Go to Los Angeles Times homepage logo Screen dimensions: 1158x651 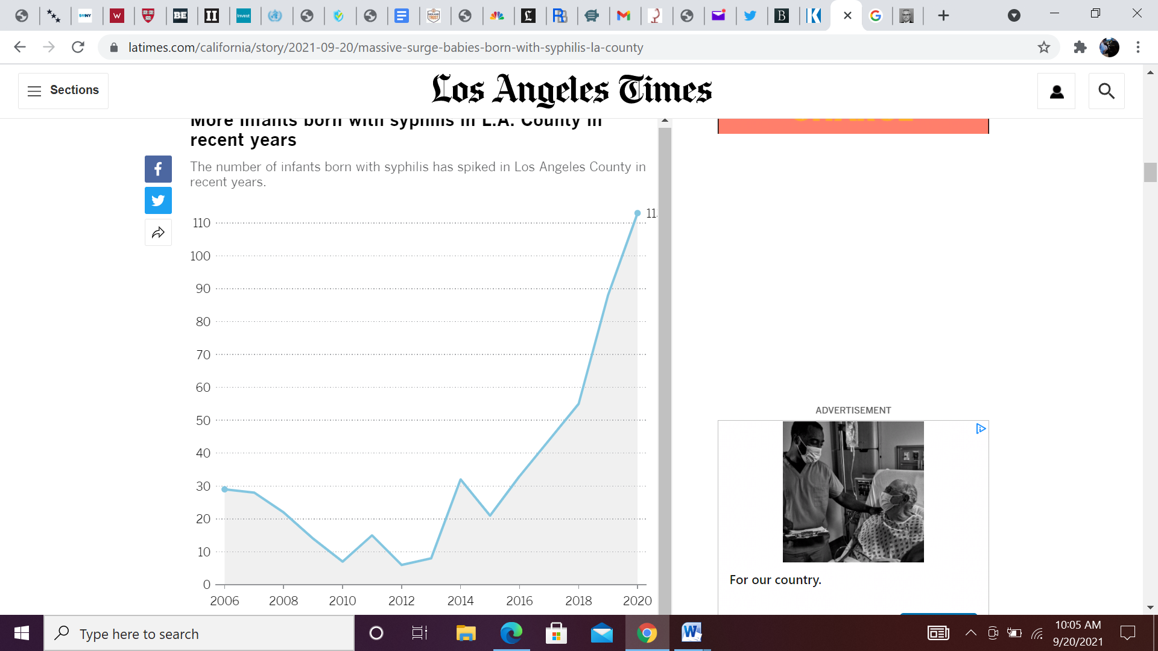click(x=571, y=90)
